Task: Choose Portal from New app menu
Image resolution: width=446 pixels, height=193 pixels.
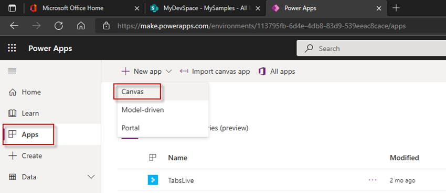Action: pos(163,128)
